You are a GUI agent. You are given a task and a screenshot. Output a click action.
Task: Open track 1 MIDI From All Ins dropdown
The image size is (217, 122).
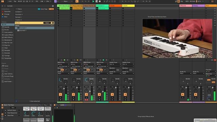click(63, 64)
